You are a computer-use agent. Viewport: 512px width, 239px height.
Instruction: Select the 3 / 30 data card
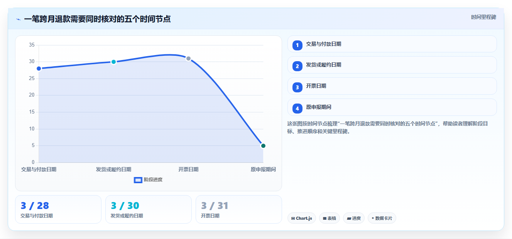[149, 209]
